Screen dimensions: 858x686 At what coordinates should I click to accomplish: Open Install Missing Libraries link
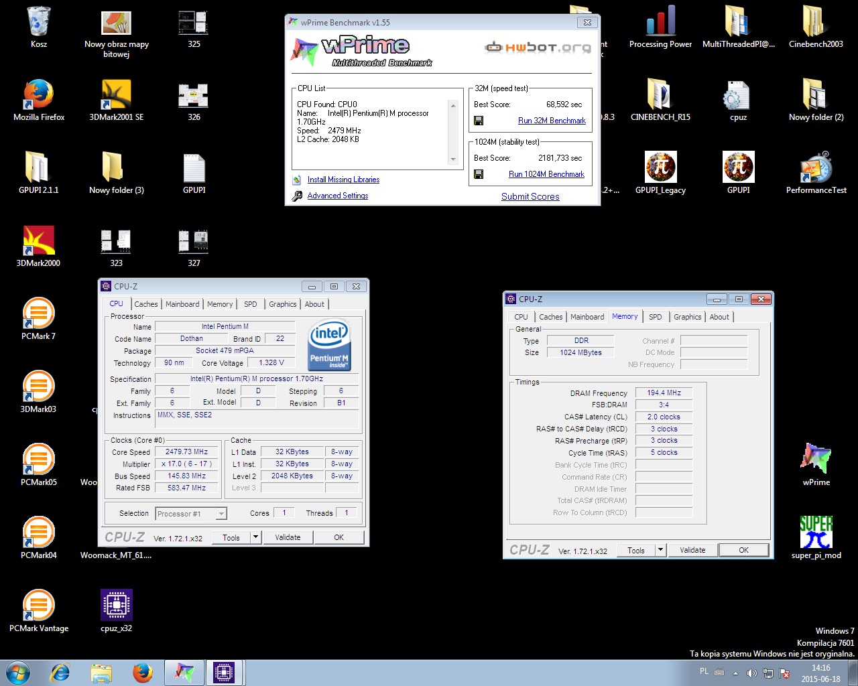pos(343,180)
